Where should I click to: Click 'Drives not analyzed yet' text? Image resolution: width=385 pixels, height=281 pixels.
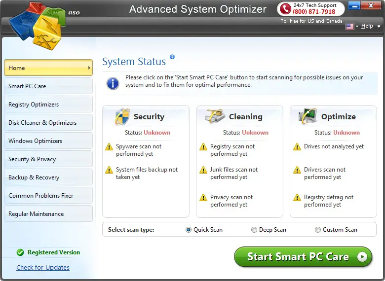[334, 146]
